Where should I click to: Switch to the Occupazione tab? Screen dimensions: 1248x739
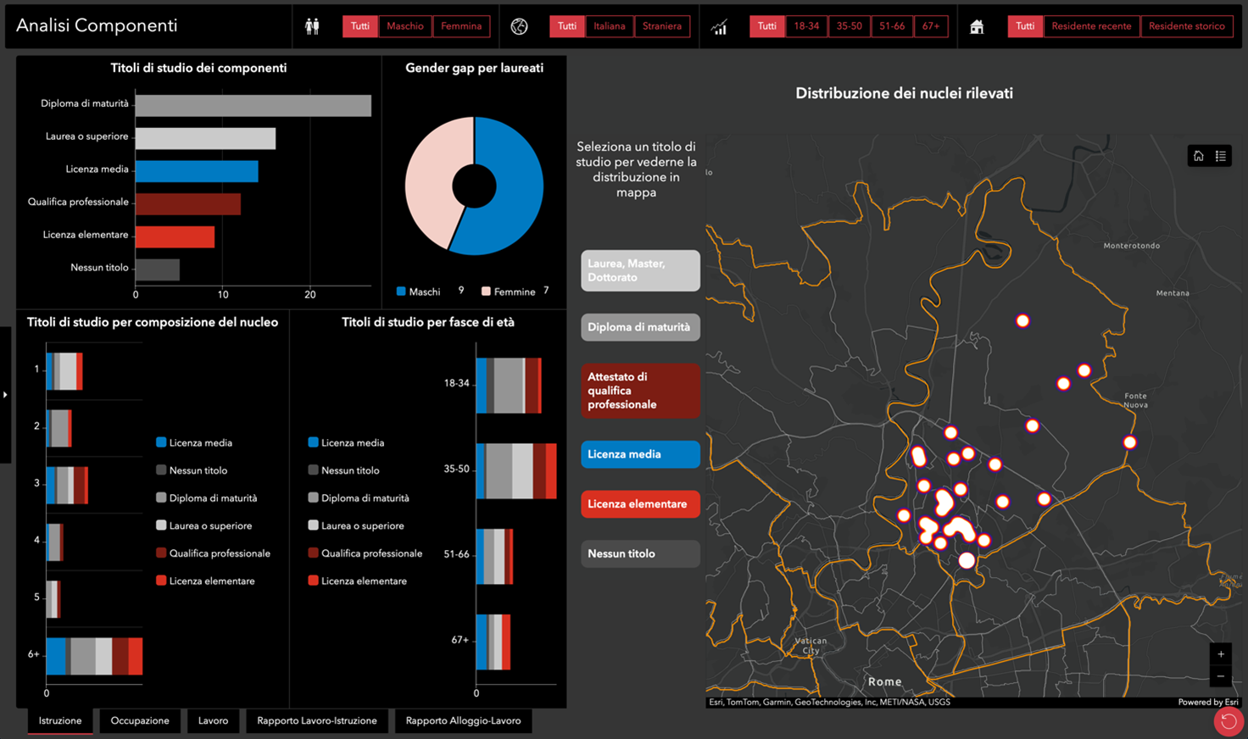(x=140, y=720)
